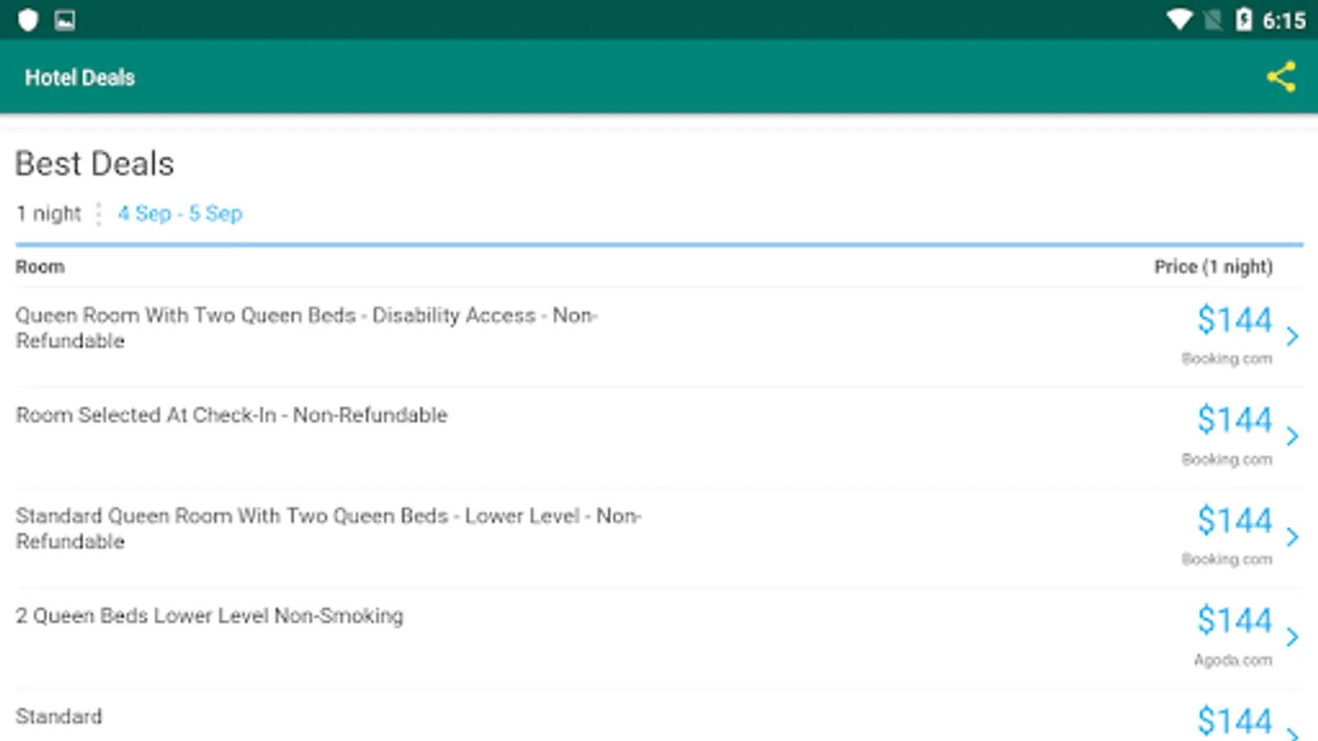Select $144 price for Disability Access room
1318x741 pixels.
tap(1235, 319)
